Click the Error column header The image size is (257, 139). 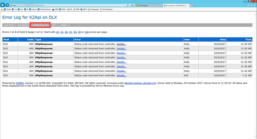tap(128, 39)
